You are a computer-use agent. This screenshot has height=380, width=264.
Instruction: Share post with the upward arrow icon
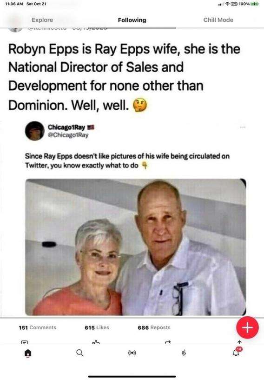[239, 342]
